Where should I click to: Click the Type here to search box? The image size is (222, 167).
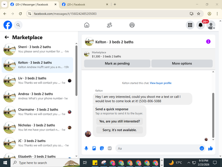tap(45, 163)
